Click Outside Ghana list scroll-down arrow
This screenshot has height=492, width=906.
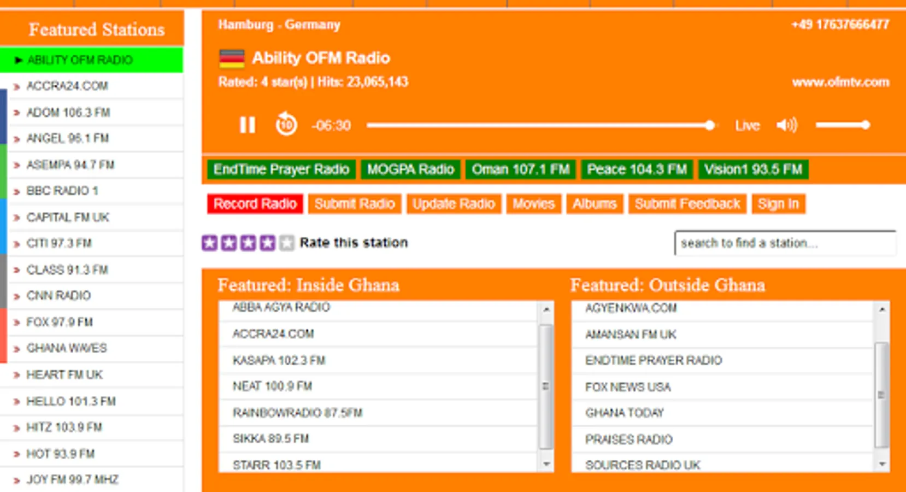click(x=881, y=464)
